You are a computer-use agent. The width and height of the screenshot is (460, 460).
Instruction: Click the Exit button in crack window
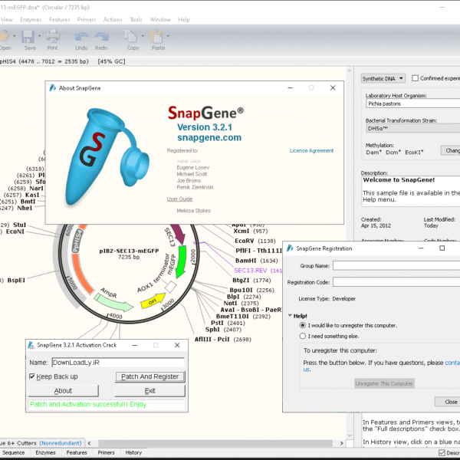150,391
